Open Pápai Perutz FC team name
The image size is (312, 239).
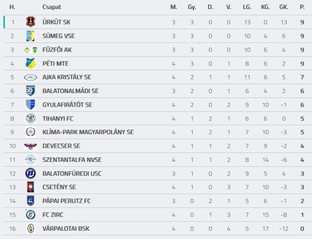[x=67, y=201]
